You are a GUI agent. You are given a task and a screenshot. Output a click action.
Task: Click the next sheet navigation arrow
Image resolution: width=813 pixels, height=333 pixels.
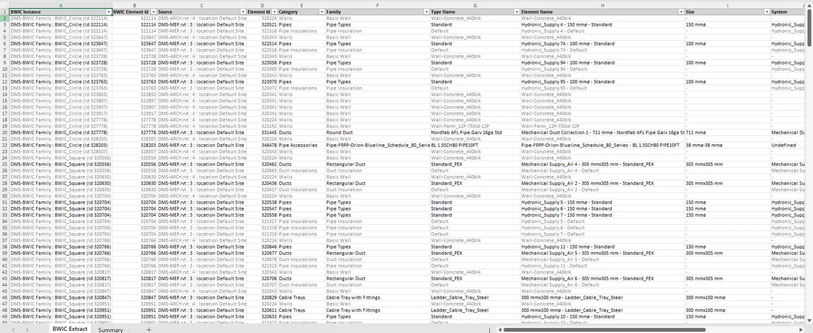click(27, 329)
